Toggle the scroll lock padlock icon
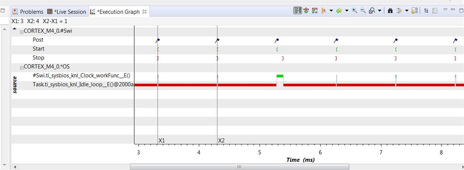 (414, 11)
